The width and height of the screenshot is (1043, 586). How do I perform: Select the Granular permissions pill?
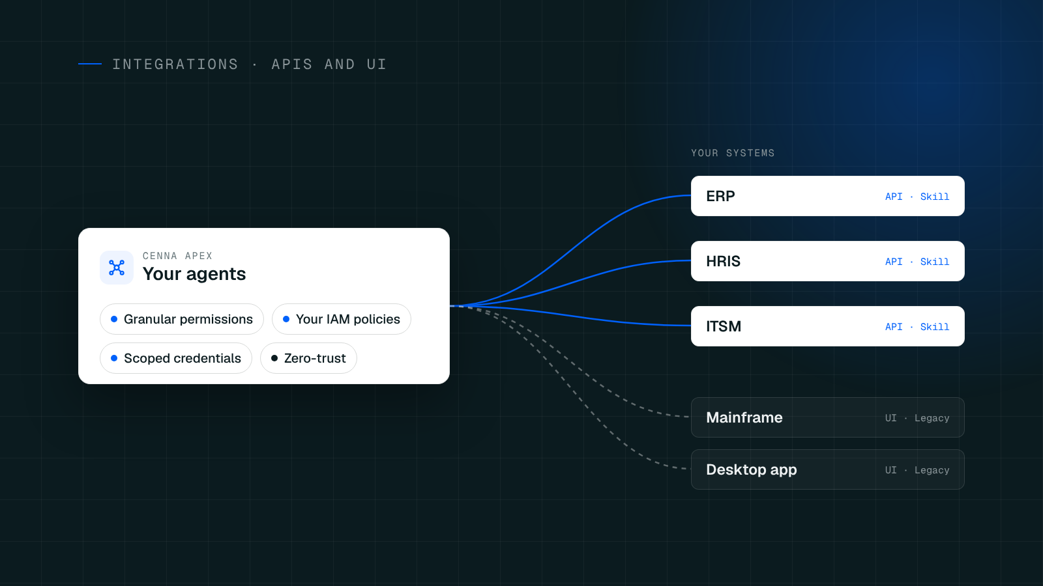click(x=182, y=319)
